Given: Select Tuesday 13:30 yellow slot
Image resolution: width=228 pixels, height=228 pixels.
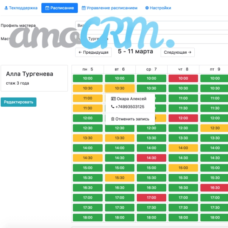Looking at the screenshot, I should tap(120, 138).
